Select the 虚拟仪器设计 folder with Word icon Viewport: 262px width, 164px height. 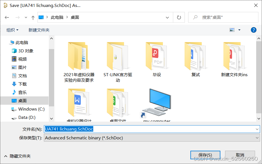coord(79,105)
